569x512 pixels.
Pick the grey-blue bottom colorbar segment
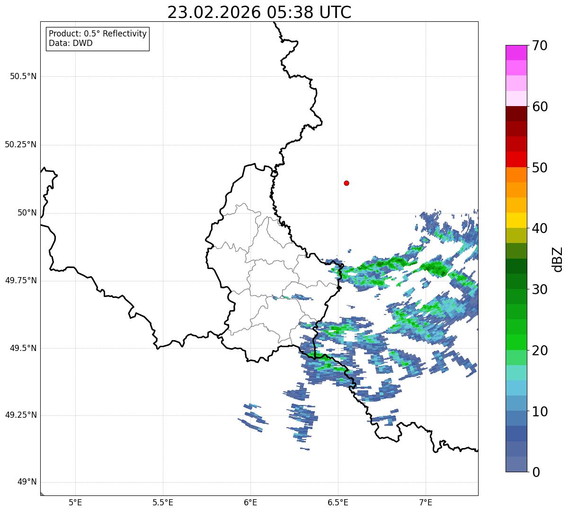(x=516, y=464)
